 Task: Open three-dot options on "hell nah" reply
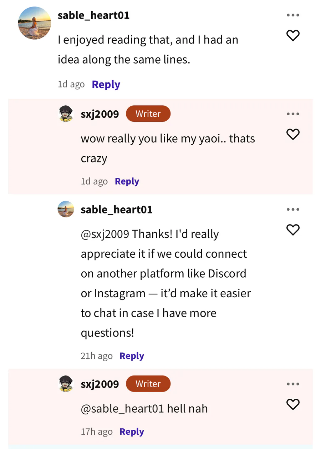(x=293, y=384)
